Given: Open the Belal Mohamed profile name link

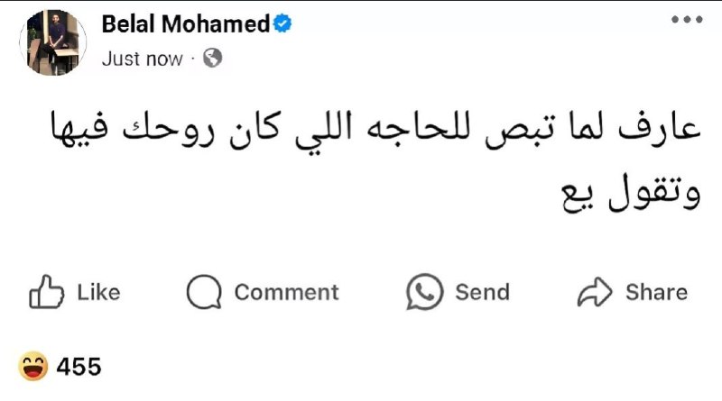Looking at the screenshot, I should tap(186, 24).
